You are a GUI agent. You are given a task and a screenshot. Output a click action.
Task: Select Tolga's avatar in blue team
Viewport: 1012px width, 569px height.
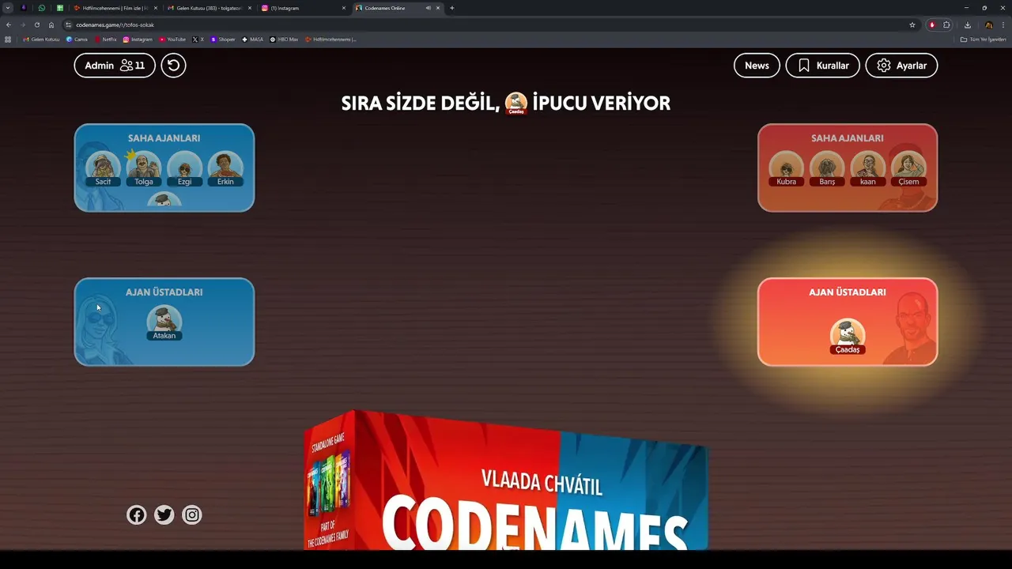tap(144, 168)
